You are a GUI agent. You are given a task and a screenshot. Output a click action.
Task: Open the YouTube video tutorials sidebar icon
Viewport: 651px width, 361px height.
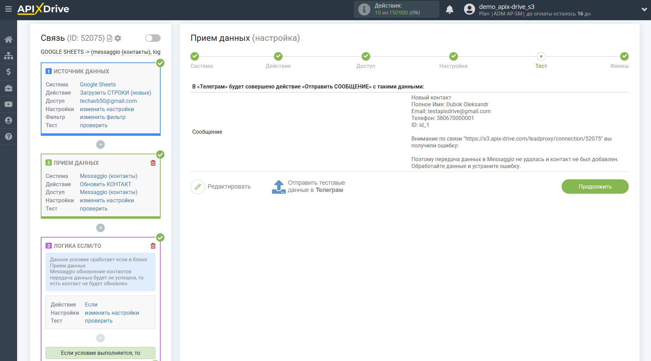click(9, 104)
